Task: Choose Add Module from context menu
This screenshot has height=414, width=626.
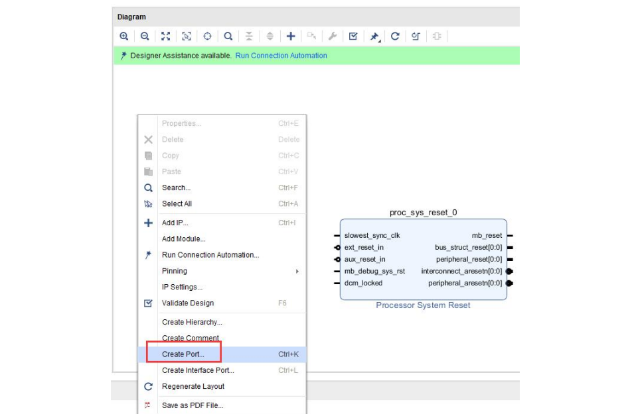Action: pos(183,238)
